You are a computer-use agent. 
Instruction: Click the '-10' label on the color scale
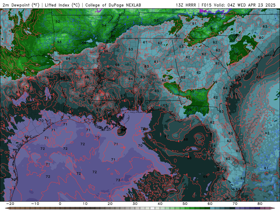[35, 204]
